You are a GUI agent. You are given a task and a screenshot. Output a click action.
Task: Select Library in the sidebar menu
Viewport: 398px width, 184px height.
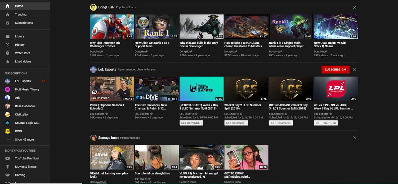click(x=25, y=36)
